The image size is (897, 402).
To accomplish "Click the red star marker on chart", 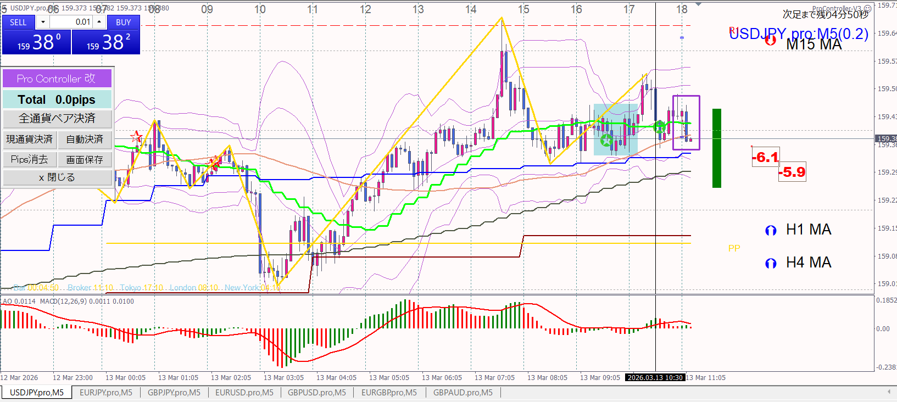I will coord(136,137).
